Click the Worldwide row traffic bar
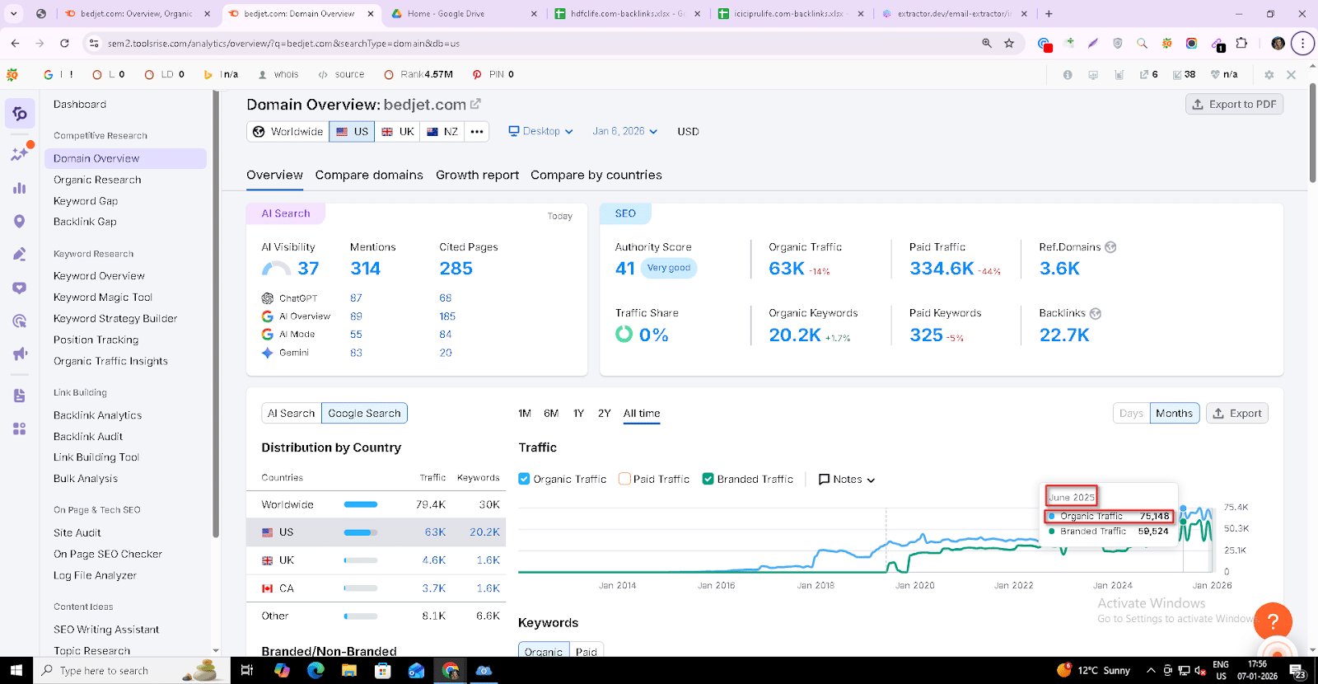Image resolution: width=1318 pixels, height=684 pixels. pyautogui.click(x=361, y=504)
